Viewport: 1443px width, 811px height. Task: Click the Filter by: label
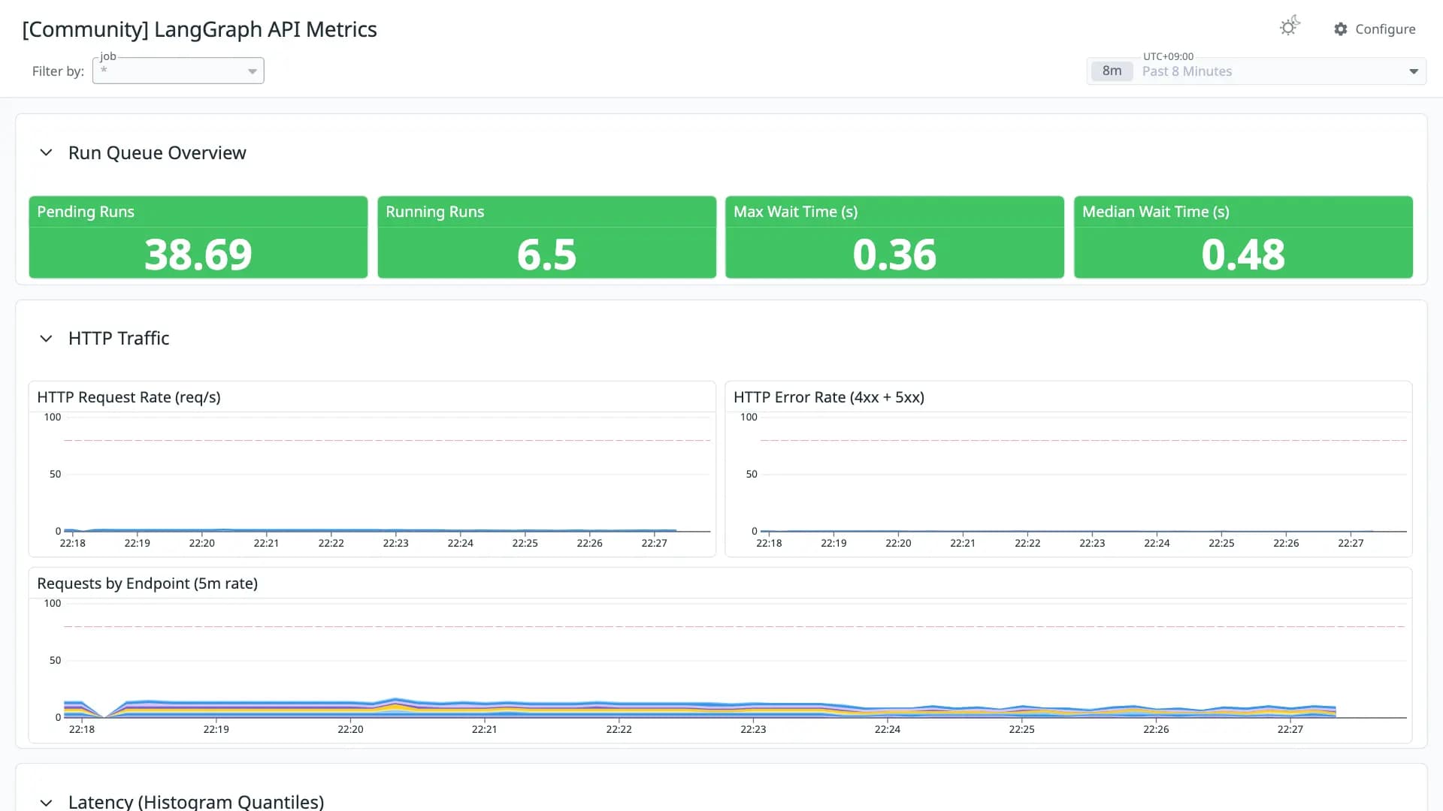point(58,71)
